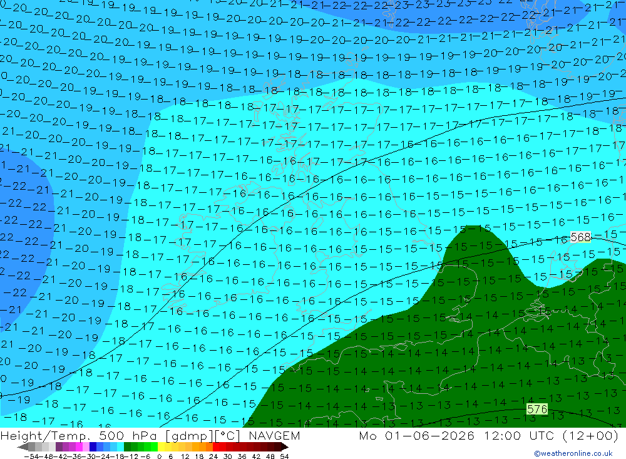626x459 pixels.
Task: Pick the dark purple swatch above -42
Action: point(59,447)
